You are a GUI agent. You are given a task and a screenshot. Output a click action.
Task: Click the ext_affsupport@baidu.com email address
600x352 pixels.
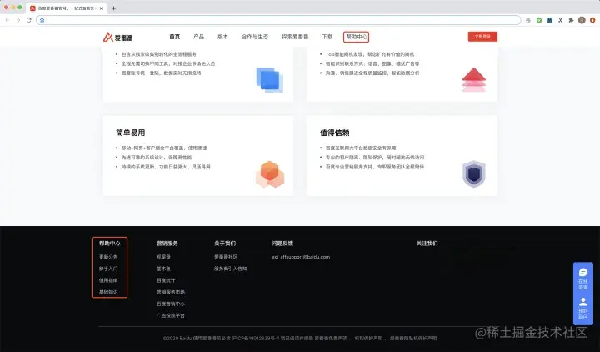(x=301, y=257)
